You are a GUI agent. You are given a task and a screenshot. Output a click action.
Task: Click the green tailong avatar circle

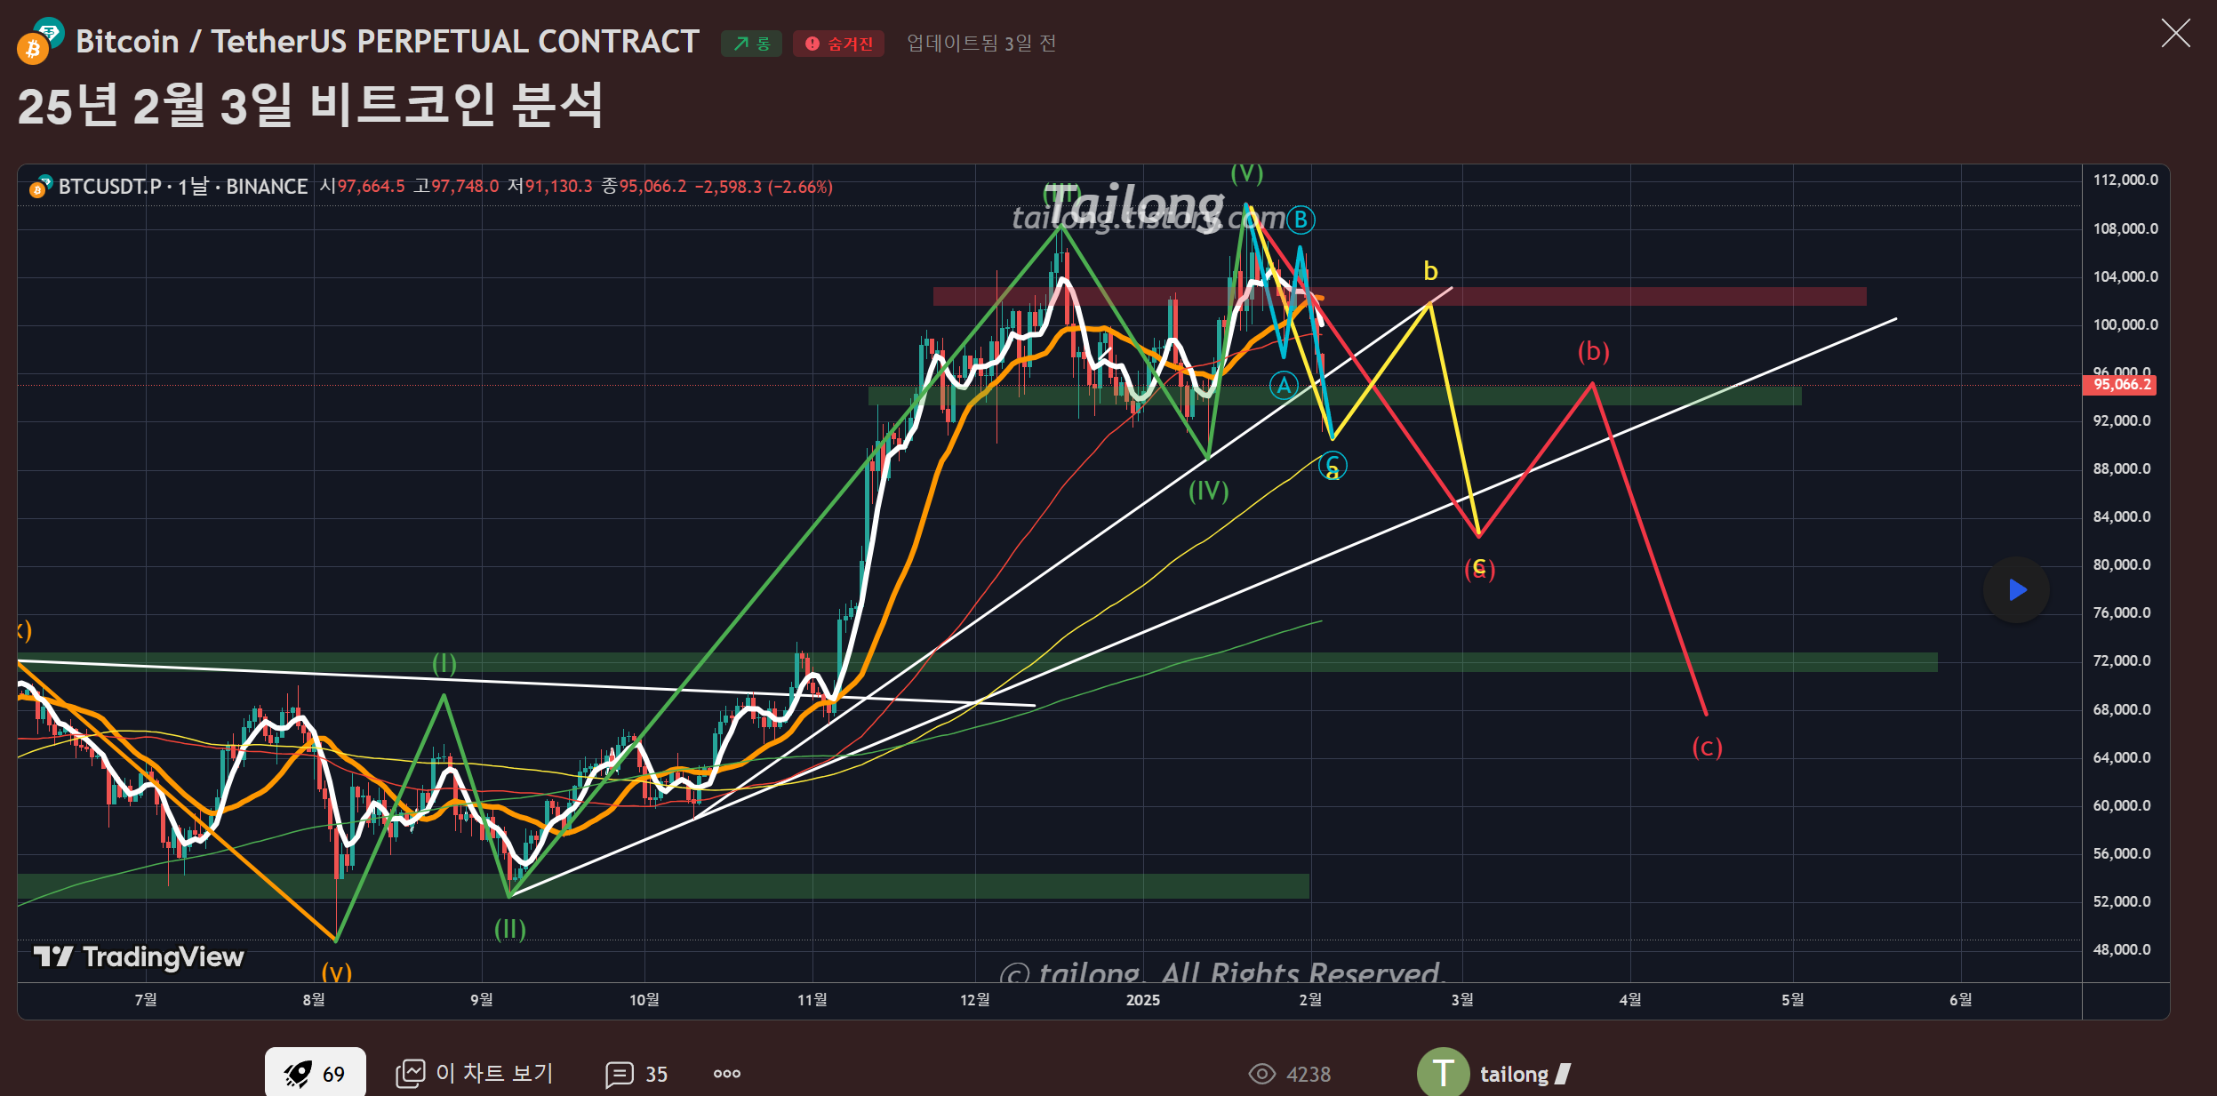click(1442, 1073)
